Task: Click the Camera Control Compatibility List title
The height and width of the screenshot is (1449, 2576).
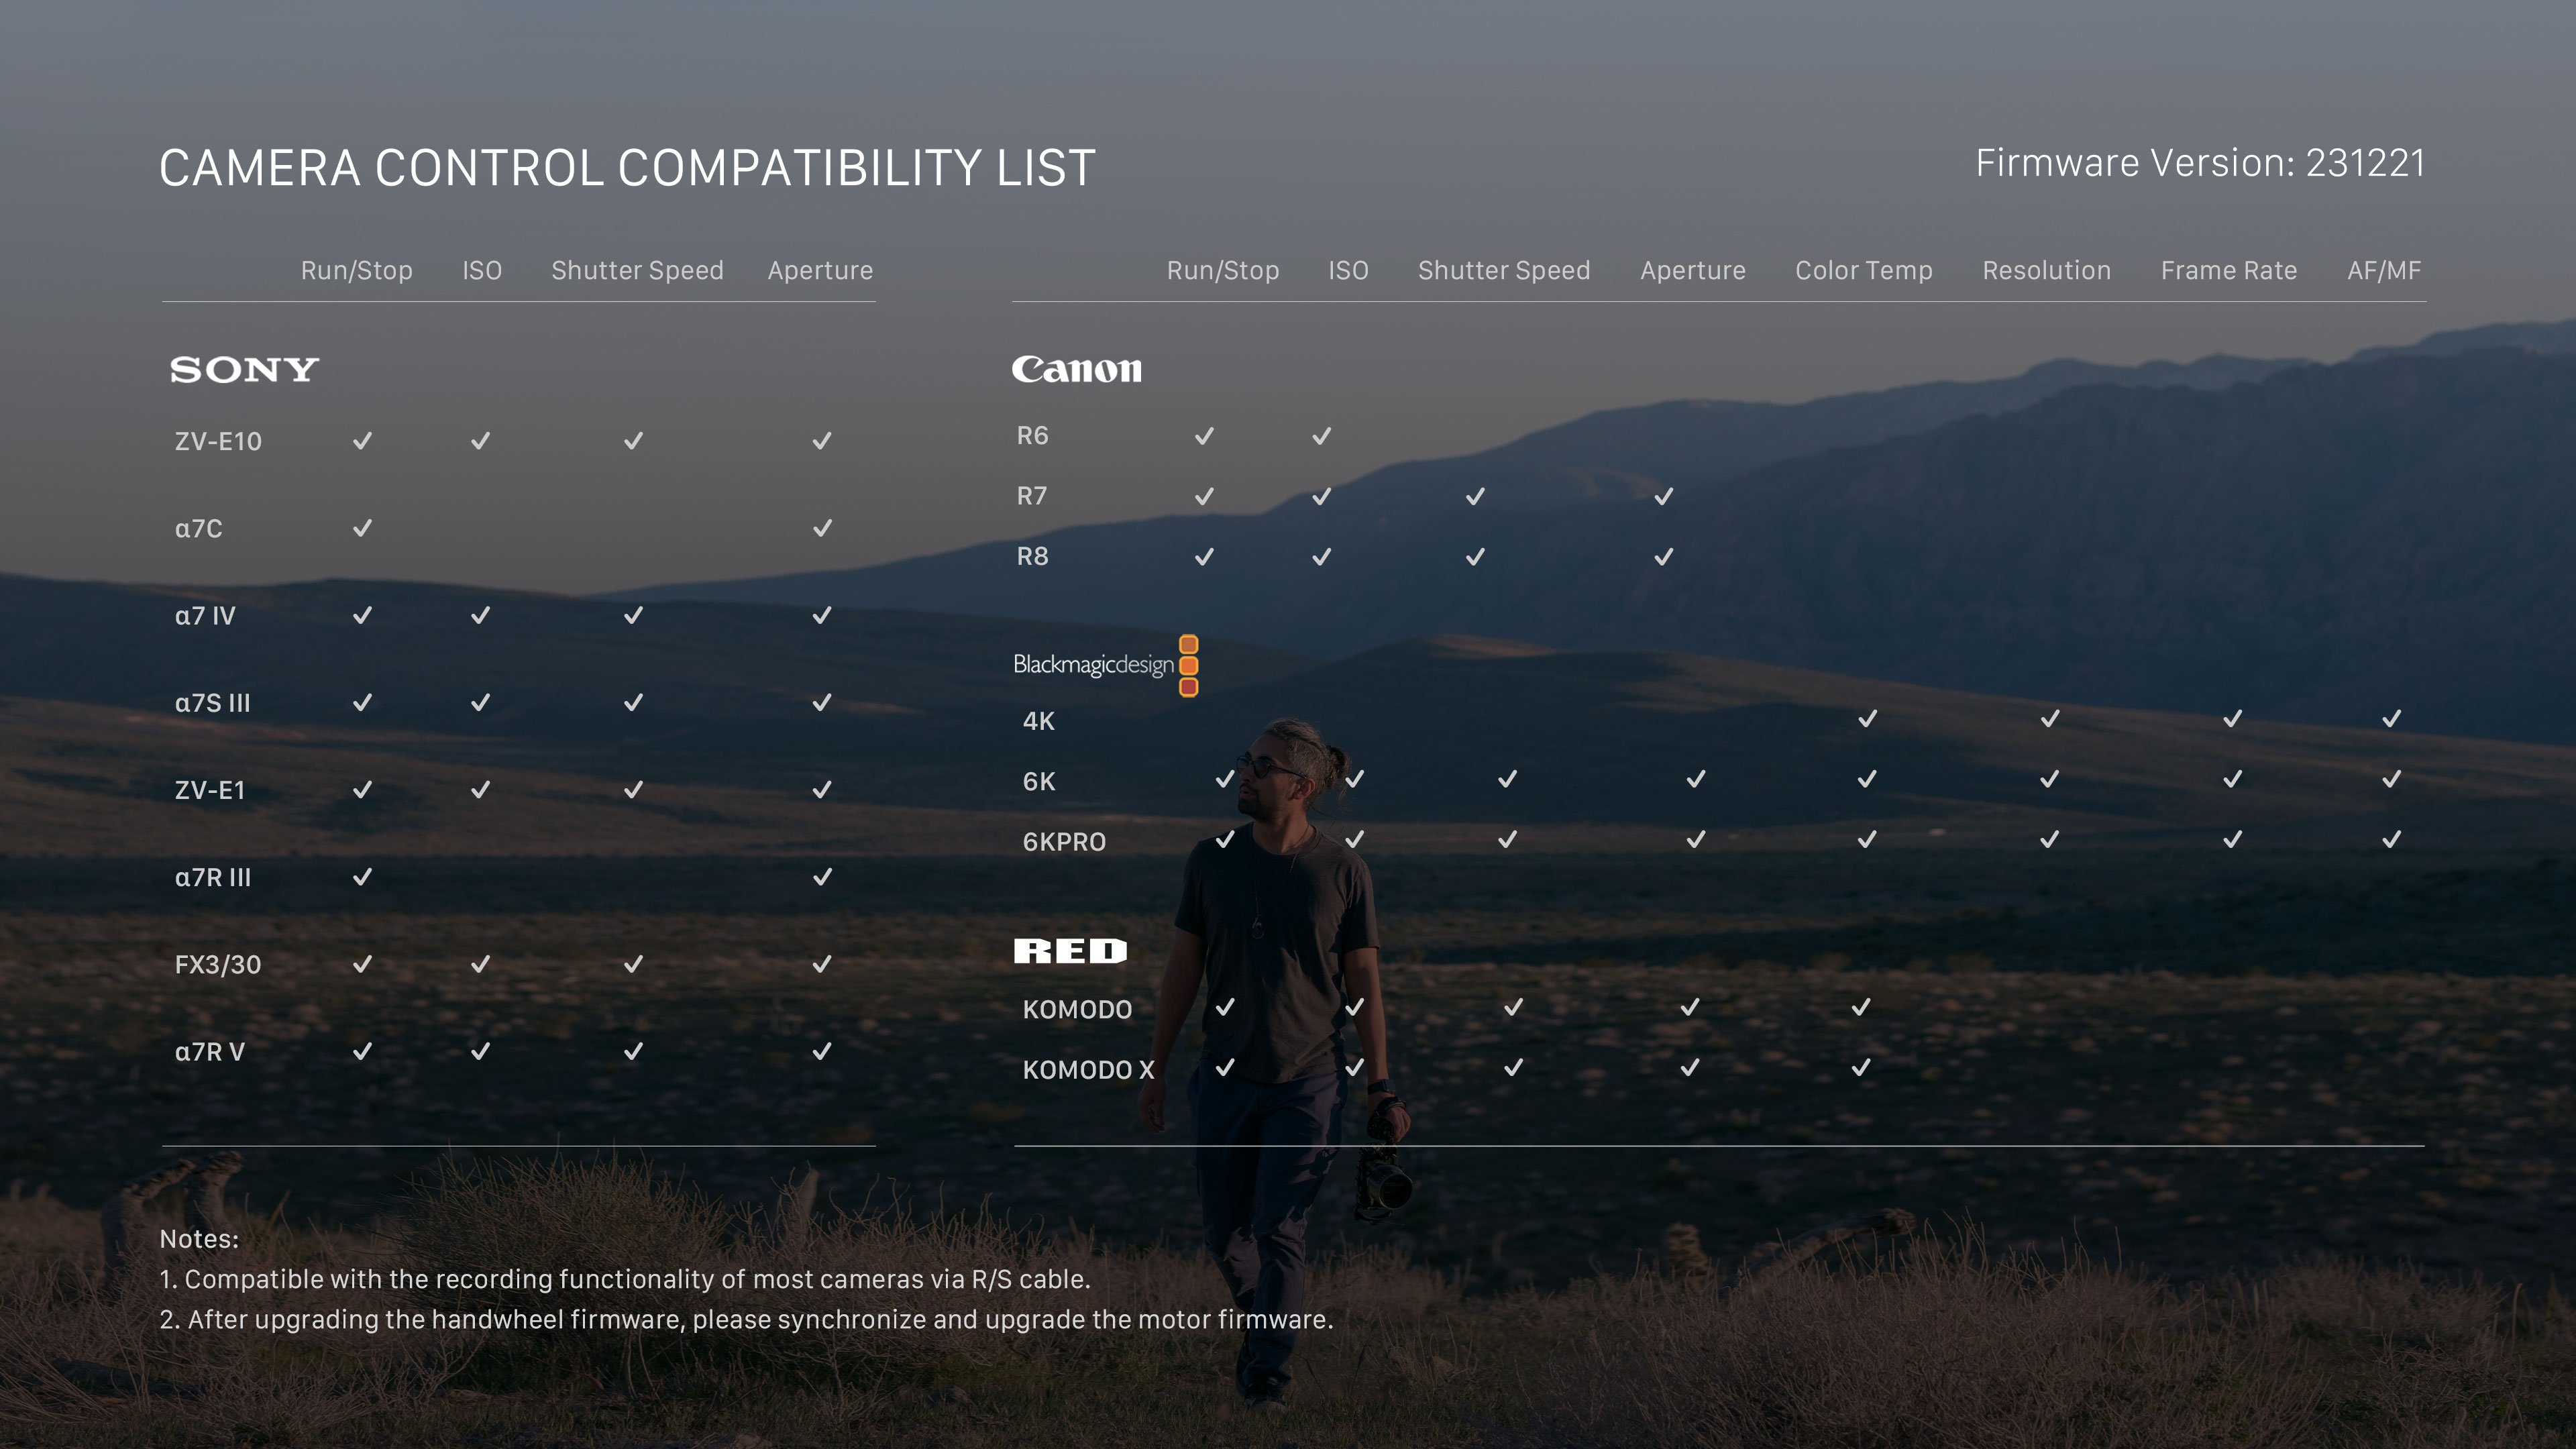Action: (x=627, y=167)
